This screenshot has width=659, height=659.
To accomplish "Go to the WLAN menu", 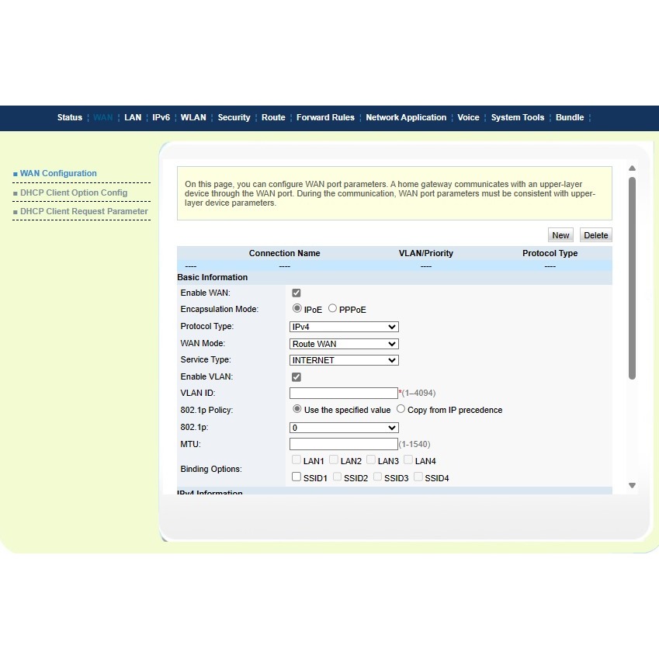I will [x=193, y=118].
